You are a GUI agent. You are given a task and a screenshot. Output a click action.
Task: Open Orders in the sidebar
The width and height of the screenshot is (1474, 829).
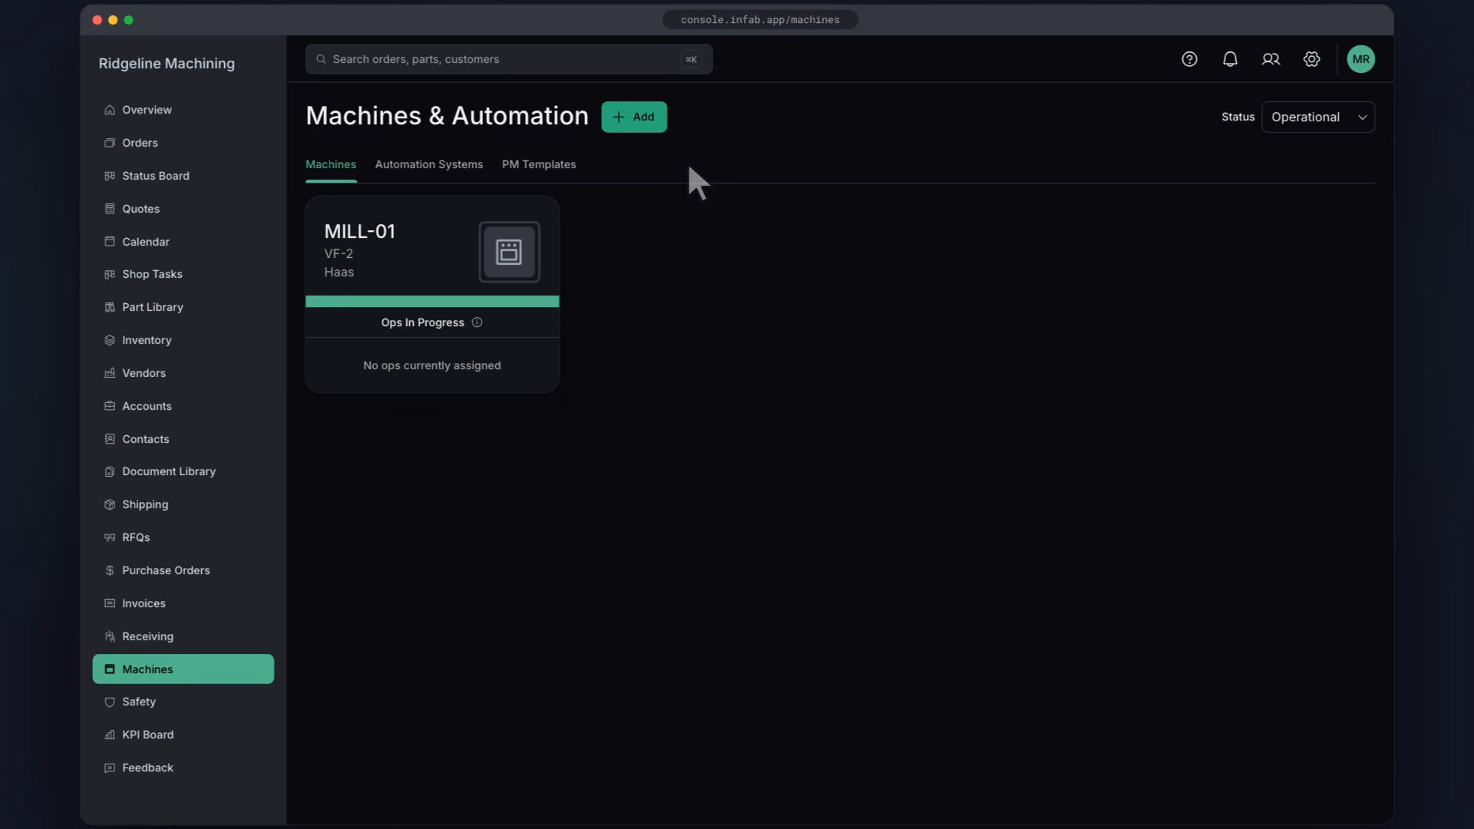[183, 143]
